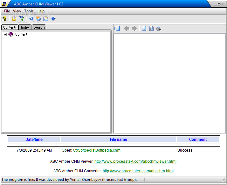Click the Success comment cell
Screen dimensions: 227x185
pos(198,150)
